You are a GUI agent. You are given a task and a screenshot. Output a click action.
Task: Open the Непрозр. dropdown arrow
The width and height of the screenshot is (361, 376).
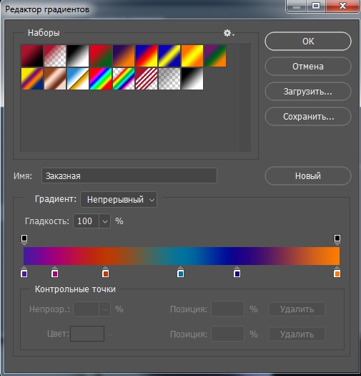pyautogui.click(x=105, y=309)
